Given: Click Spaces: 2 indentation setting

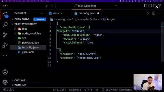Looking at the screenshot, I should point(75,90).
